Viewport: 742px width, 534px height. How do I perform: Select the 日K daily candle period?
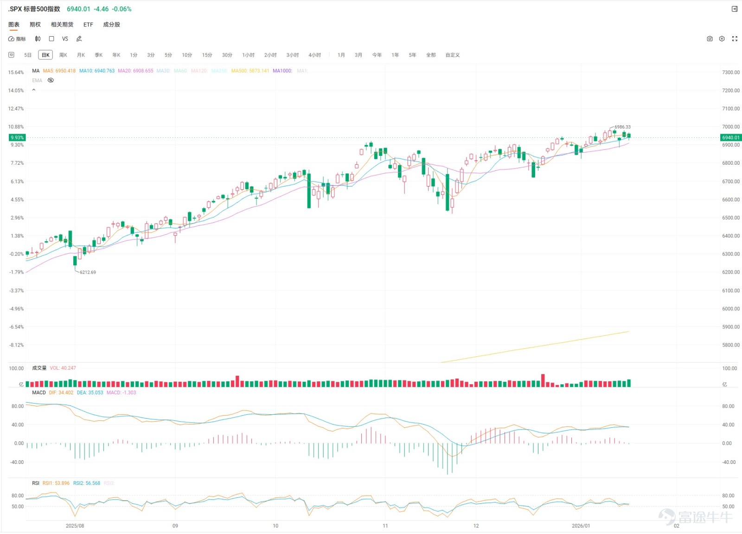(45, 55)
